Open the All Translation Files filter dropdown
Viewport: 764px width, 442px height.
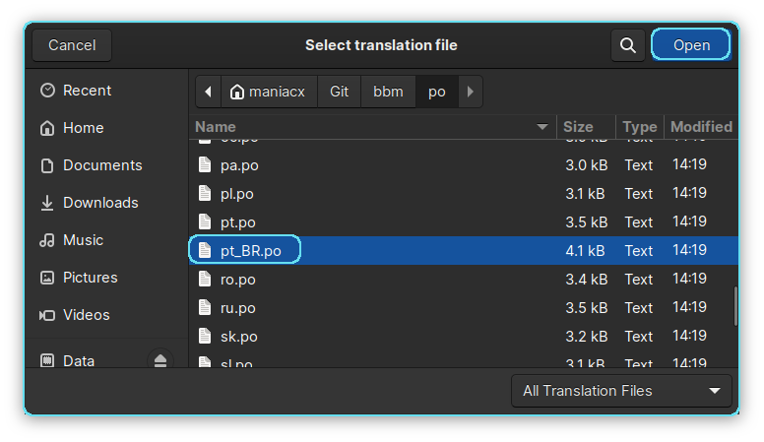pos(621,391)
